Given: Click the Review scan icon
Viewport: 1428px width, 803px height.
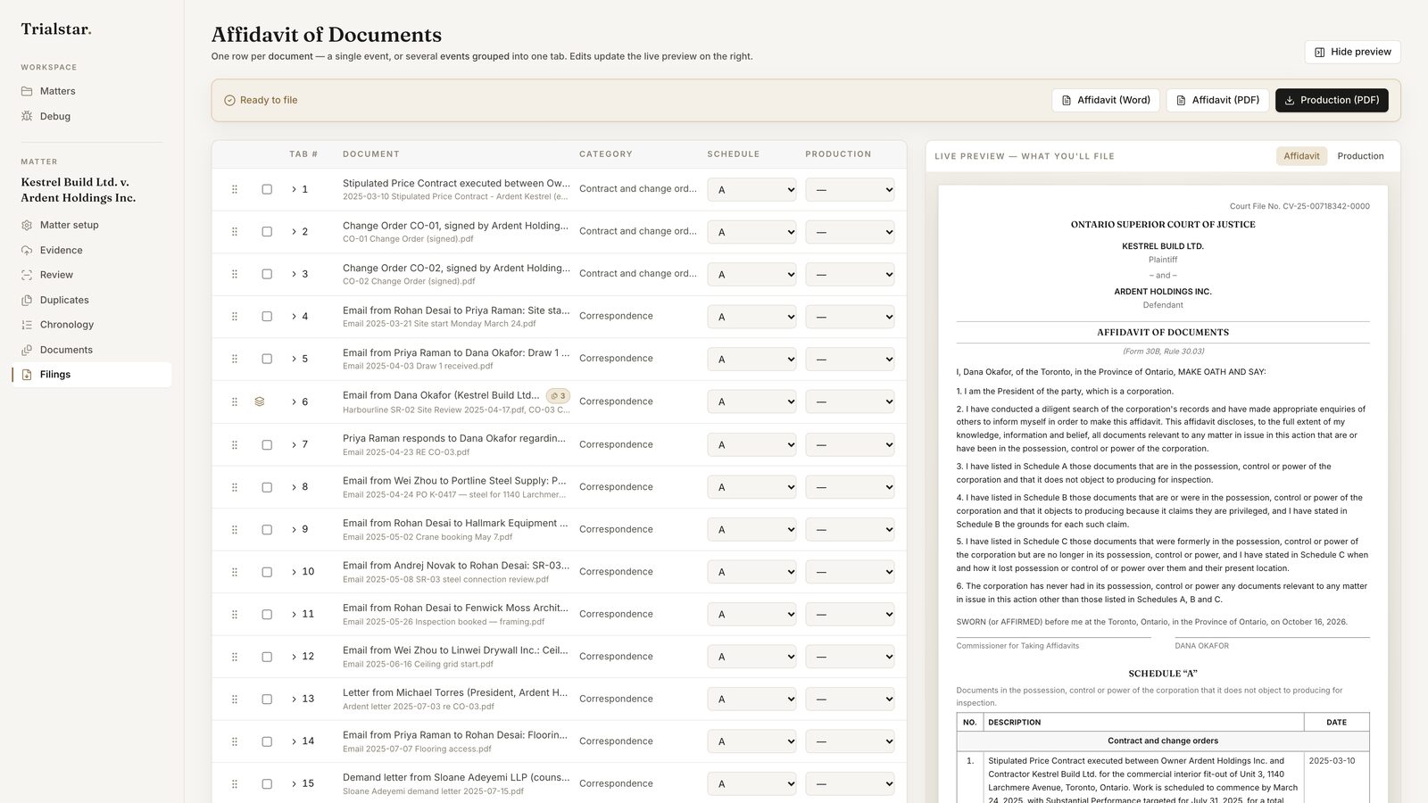Looking at the screenshot, I should [x=27, y=275].
